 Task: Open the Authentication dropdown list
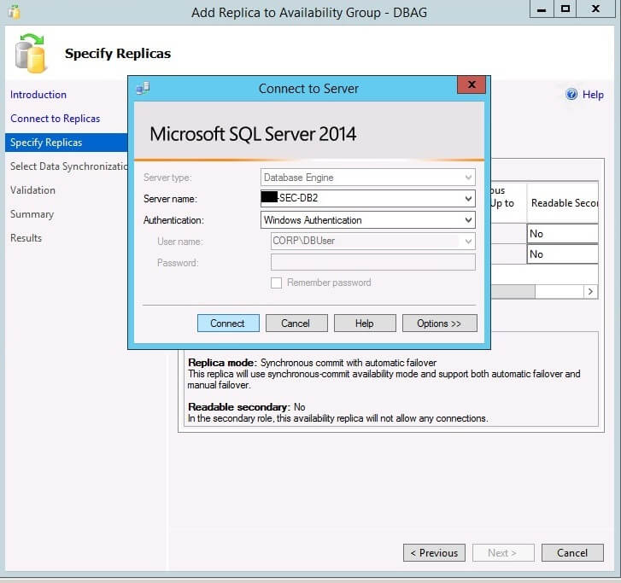click(467, 220)
